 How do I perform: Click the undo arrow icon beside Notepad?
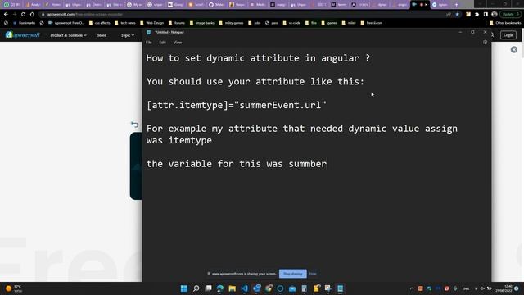click(x=134, y=125)
